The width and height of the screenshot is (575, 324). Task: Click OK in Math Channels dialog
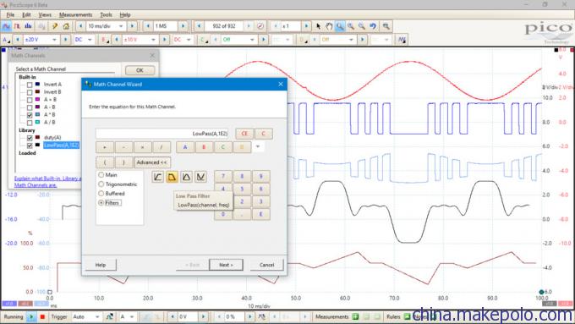pyautogui.click(x=140, y=70)
